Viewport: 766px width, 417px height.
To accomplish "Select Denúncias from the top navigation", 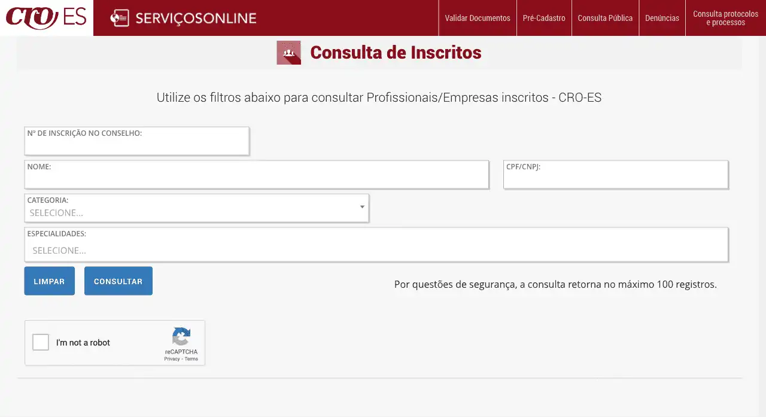I will 662,18.
